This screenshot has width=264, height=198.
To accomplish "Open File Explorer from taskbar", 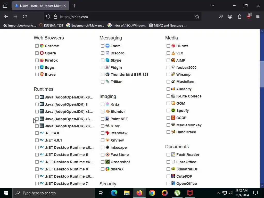I will (x=127, y=193).
